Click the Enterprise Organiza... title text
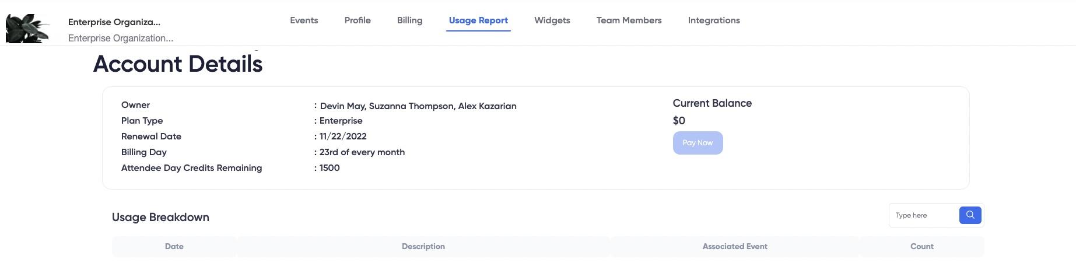Screen dimensions: 1076x266 tap(114, 22)
